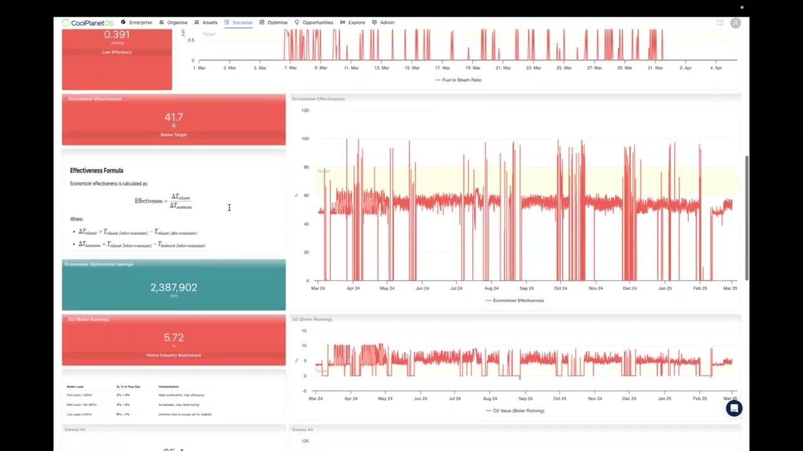Click the Explore chart icon
The height and width of the screenshot is (451, 803).
pos(343,23)
